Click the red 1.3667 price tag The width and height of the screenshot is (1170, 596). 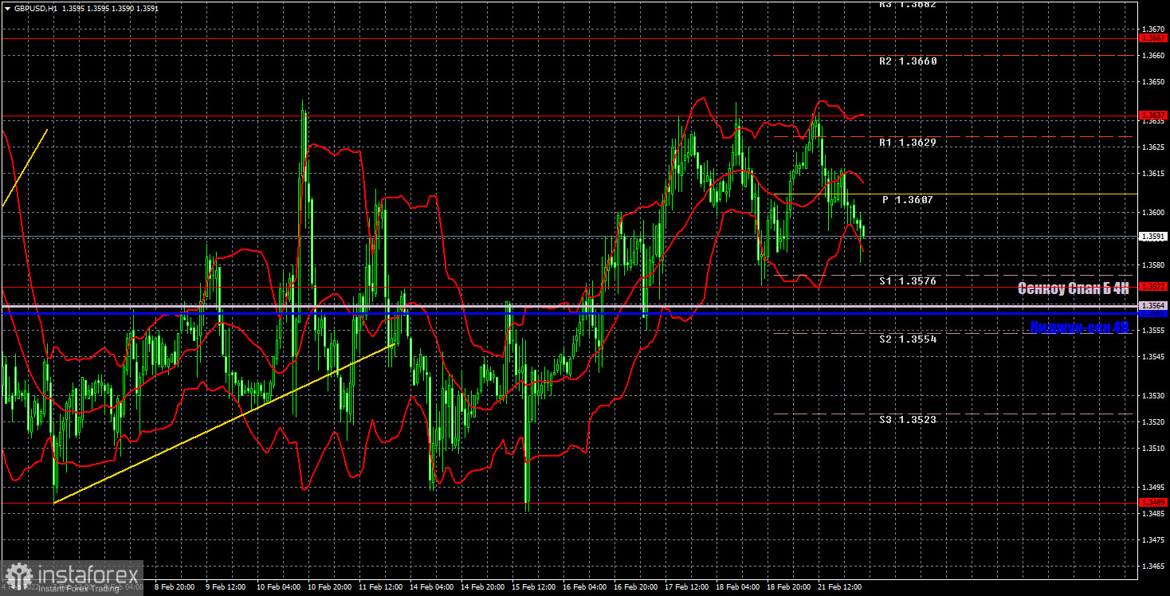(x=1153, y=38)
